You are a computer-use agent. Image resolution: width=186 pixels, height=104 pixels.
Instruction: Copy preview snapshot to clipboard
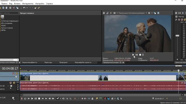coord(155,13)
